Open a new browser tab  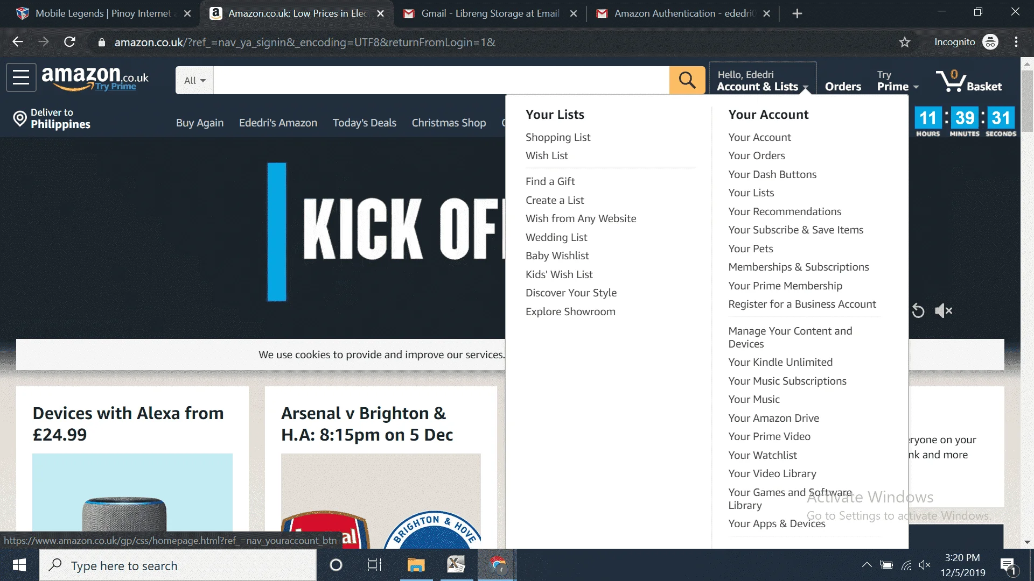point(798,13)
